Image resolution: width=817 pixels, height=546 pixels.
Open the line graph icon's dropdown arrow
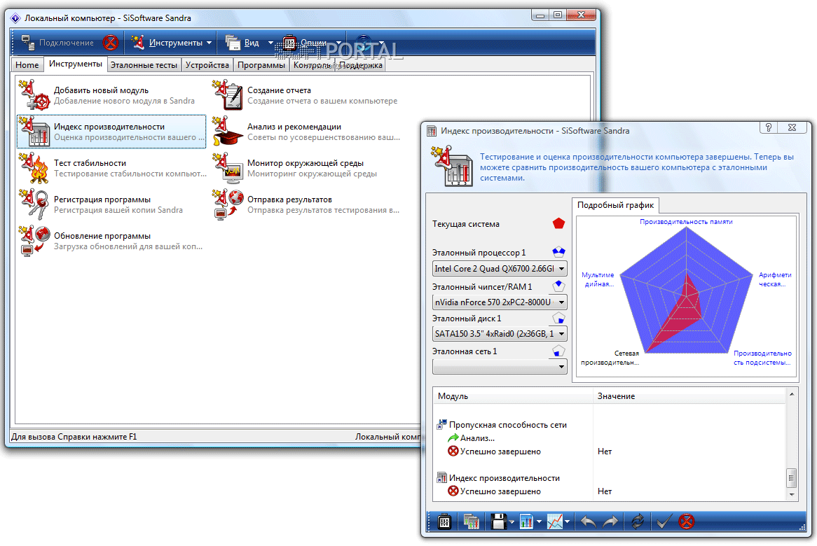pyautogui.click(x=567, y=521)
